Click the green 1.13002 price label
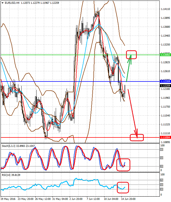Screen dimensions: 171x202 pyautogui.click(x=165, y=55)
